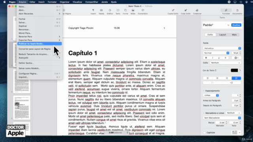Open the Inserir toolbar tool
The height and width of the screenshot is (142, 253).
[x=93, y=11]
